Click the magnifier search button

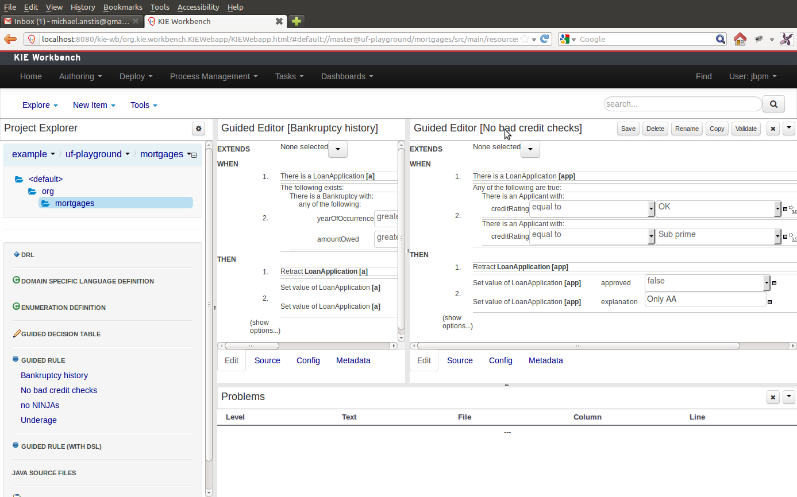773,104
